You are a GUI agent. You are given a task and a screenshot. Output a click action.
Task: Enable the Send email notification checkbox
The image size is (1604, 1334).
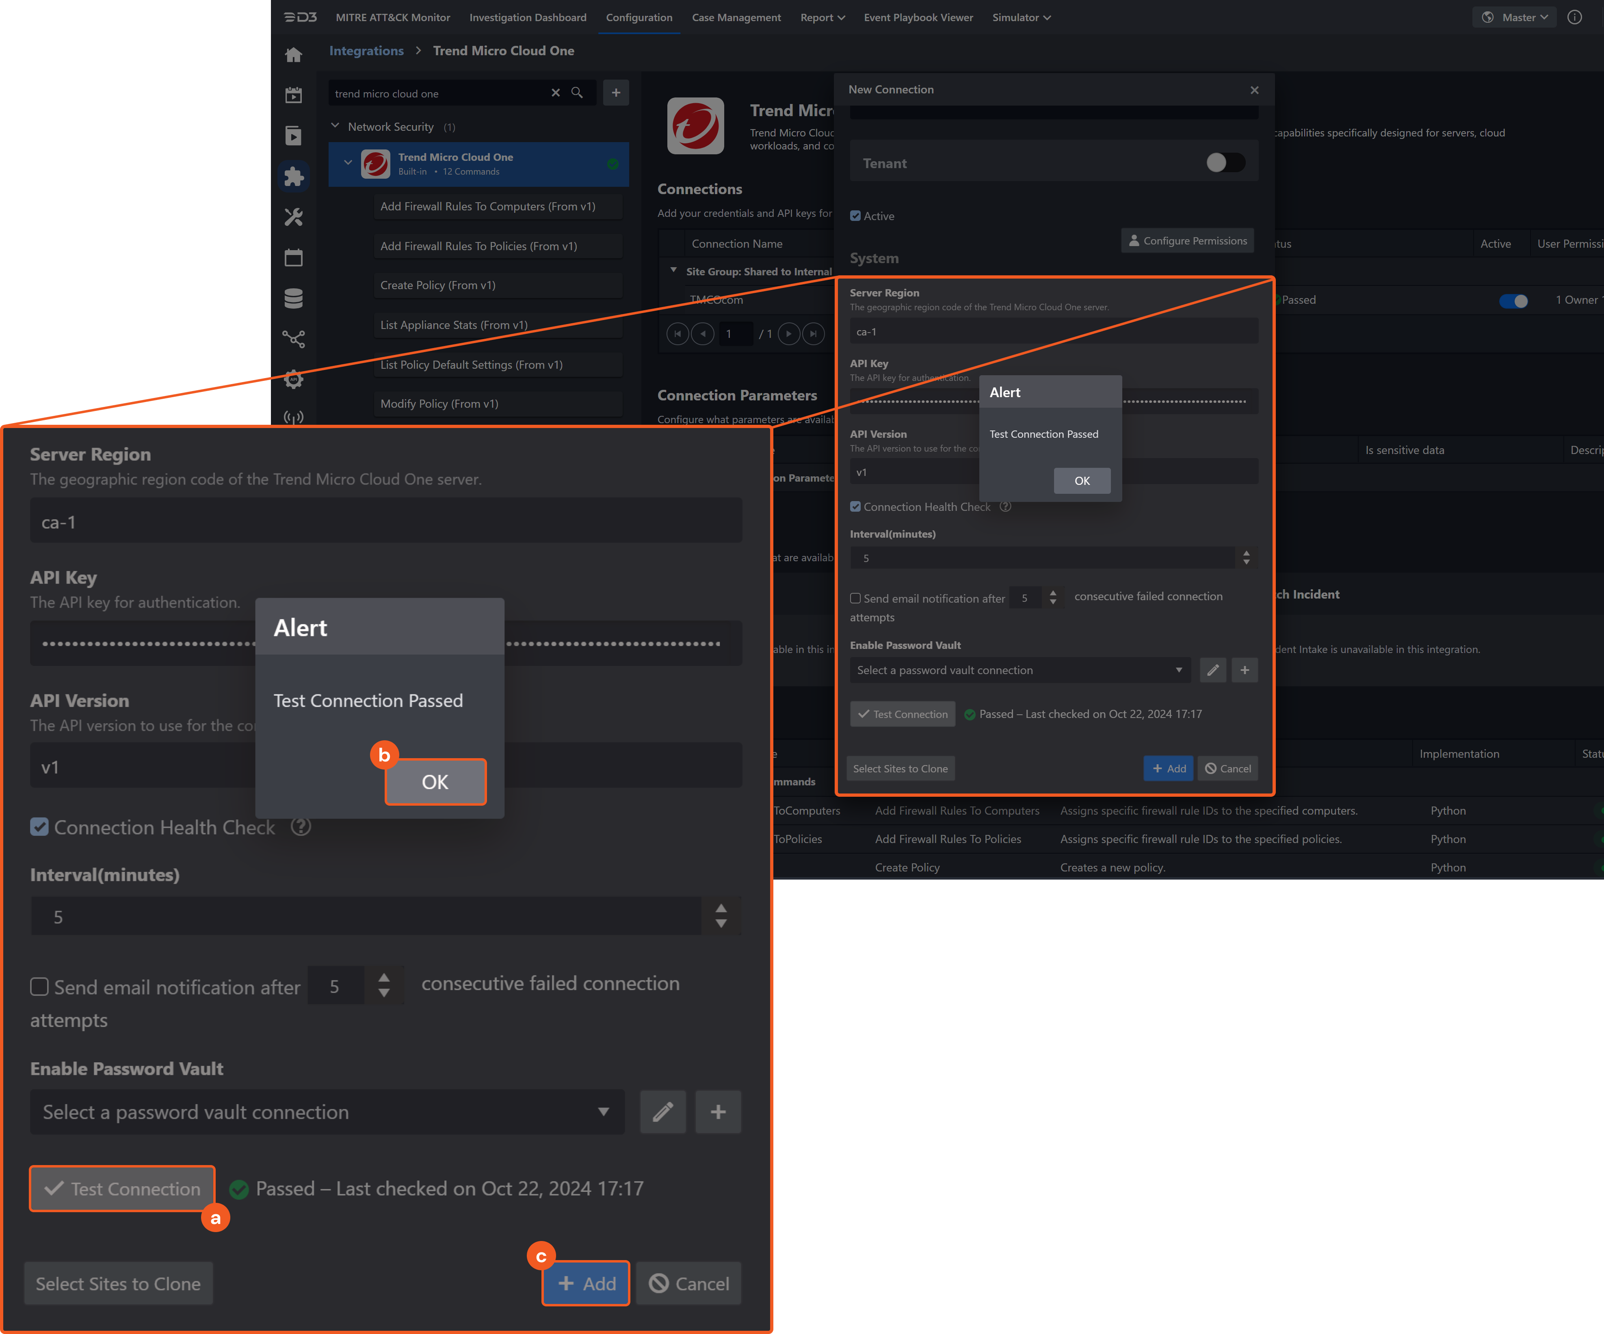pyautogui.click(x=855, y=598)
